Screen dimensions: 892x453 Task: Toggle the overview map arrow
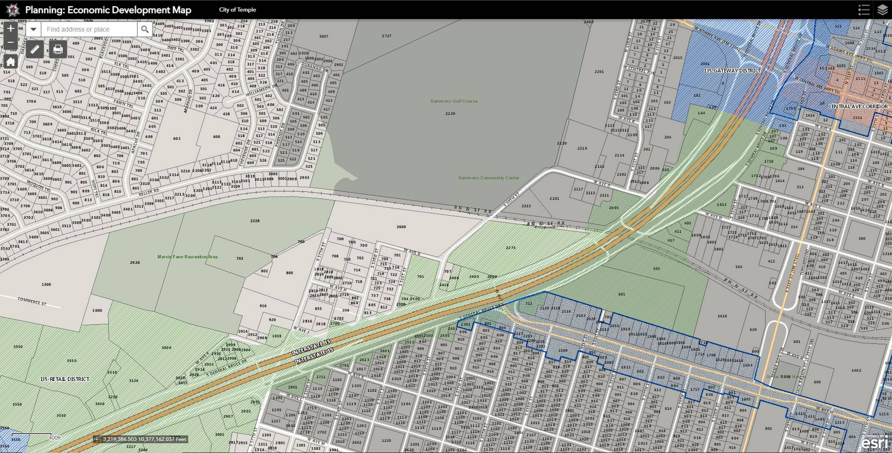tap(888, 23)
